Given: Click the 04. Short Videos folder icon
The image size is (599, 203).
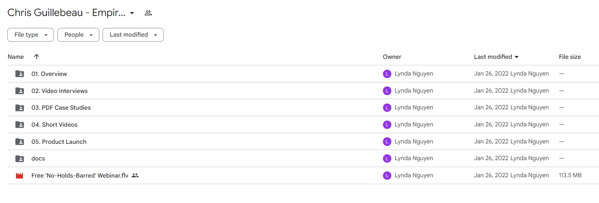Looking at the screenshot, I should [x=20, y=125].
